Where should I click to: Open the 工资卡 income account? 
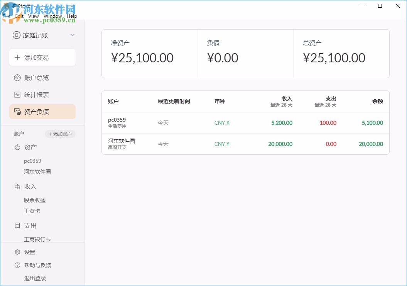[32, 211]
